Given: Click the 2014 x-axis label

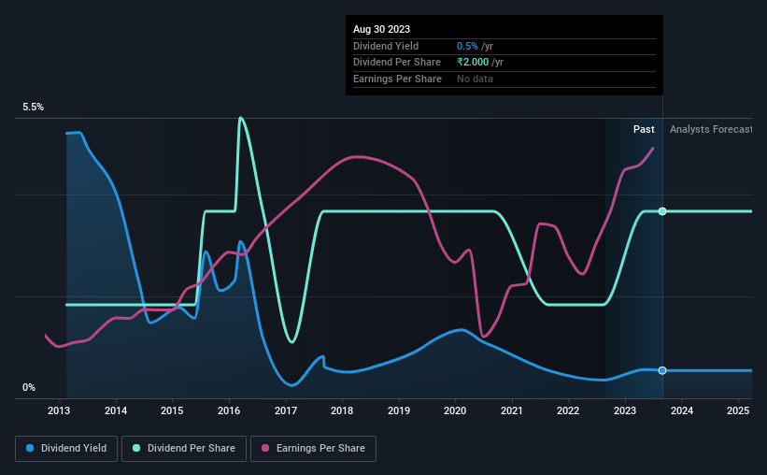Looking at the screenshot, I should 116,410.
